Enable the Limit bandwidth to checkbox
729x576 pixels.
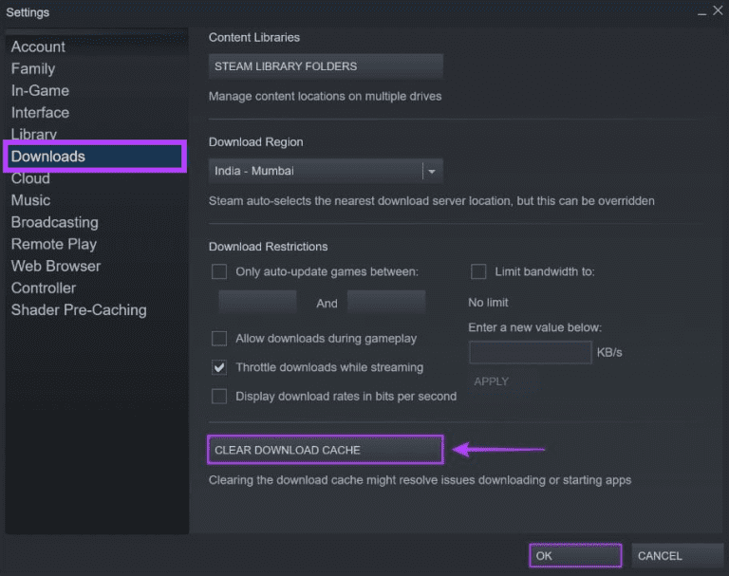click(x=478, y=271)
